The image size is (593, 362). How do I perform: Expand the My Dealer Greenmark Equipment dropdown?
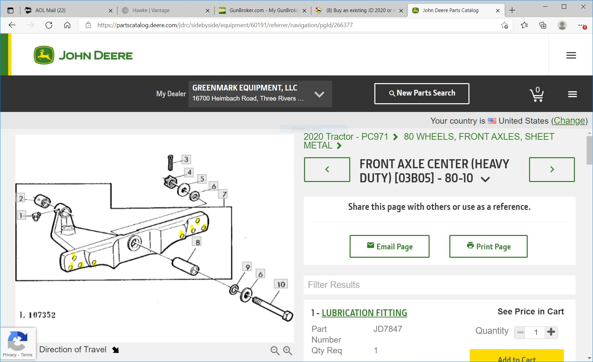[260, 94]
